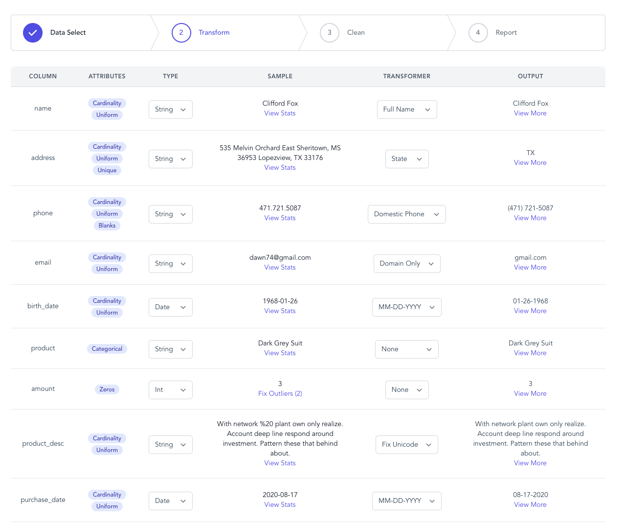625x523 pixels.
Task: Change the birth_date type Date dropdown
Action: tap(170, 307)
